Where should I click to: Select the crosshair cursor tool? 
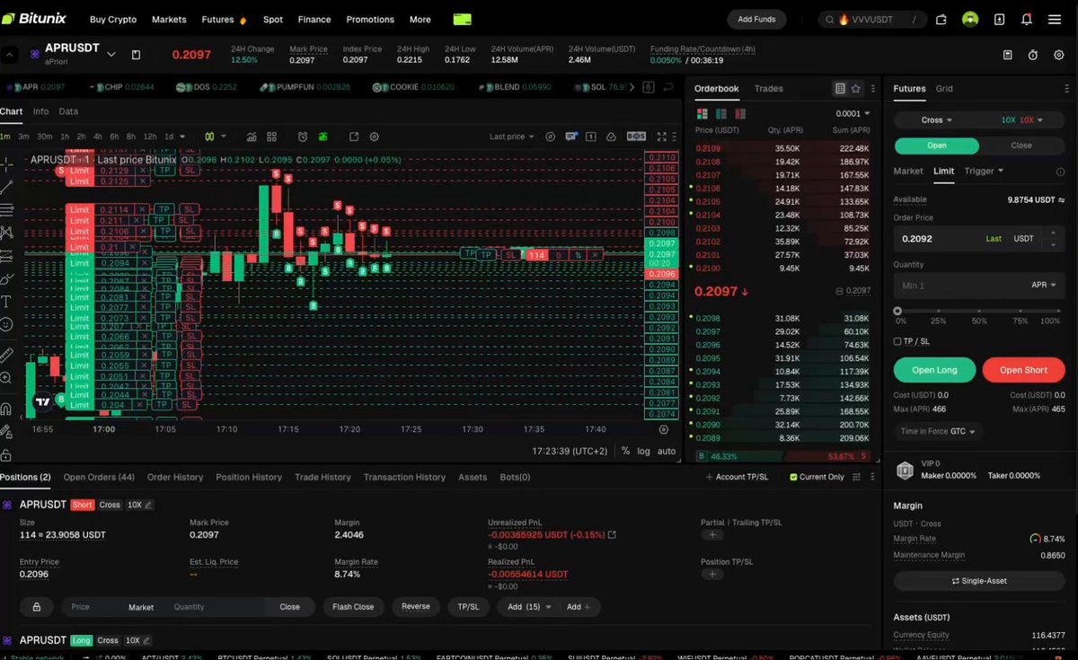pos(6,164)
